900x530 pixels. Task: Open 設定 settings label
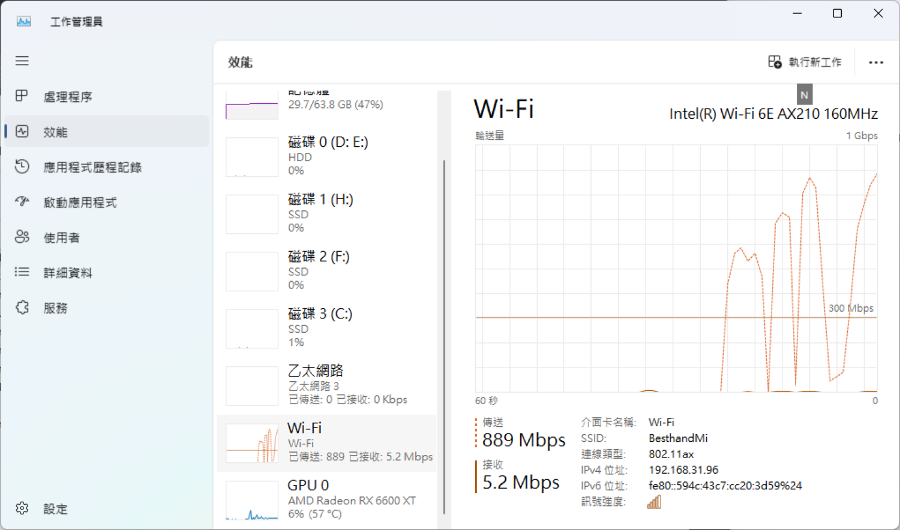pyautogui.click(x=55, y=509)
